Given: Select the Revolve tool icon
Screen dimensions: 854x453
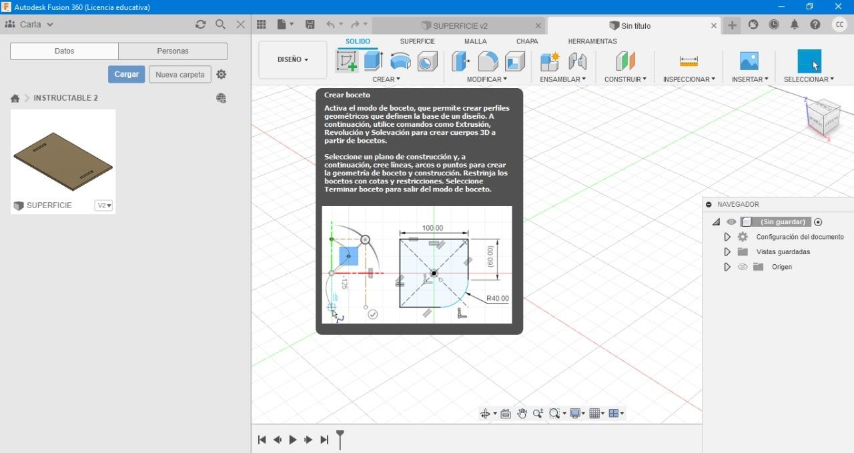Looking at the screenshot, I should pos(400,61).
